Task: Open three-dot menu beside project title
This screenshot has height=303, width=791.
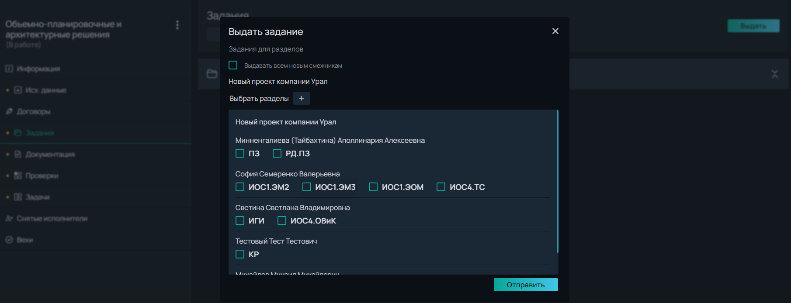Action: pos(177,25)
